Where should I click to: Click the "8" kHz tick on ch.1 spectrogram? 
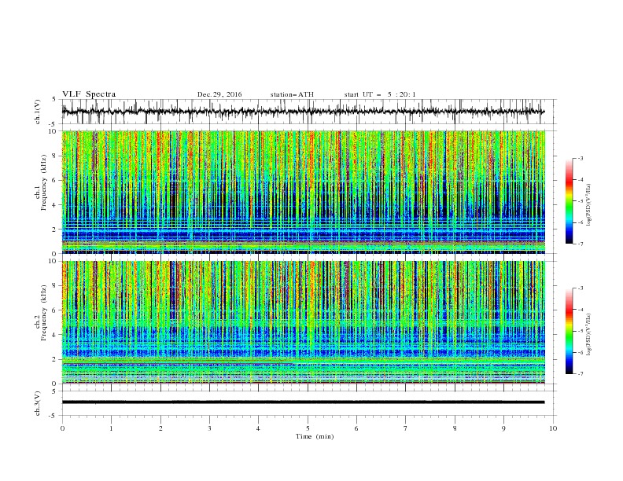pos(55,156)
